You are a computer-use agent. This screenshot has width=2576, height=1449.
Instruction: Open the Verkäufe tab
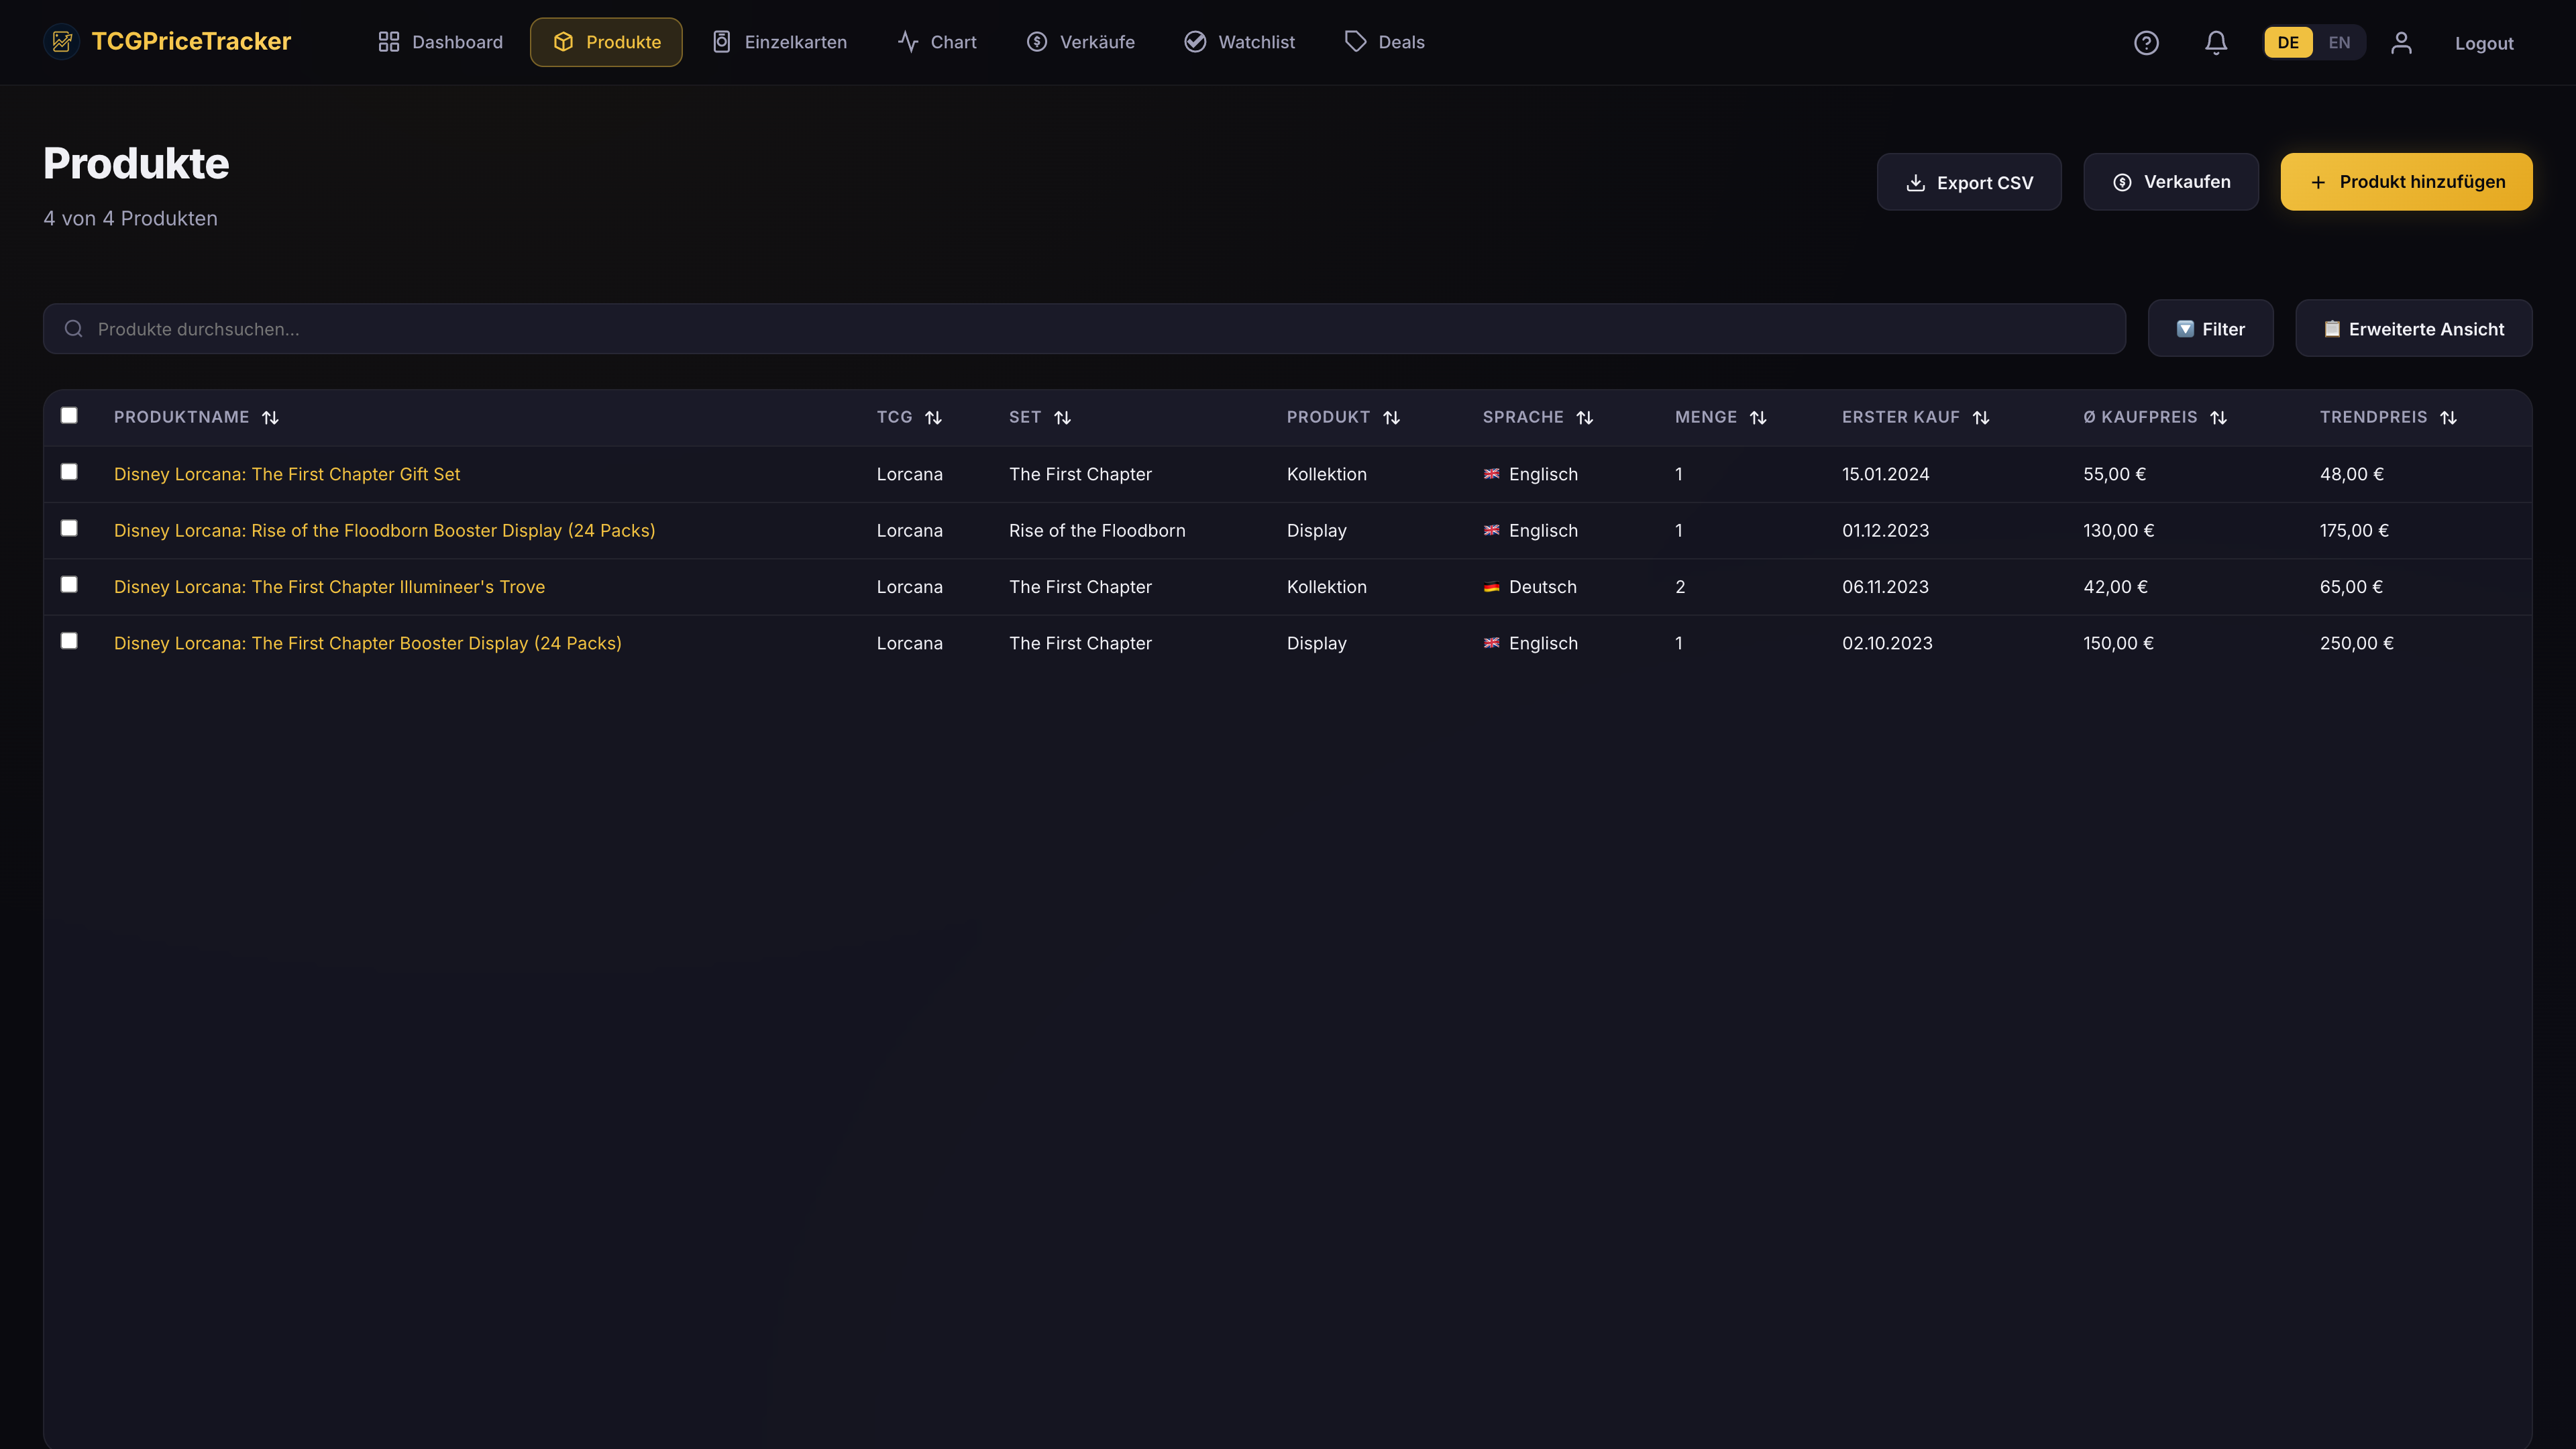pos(1081,42)
